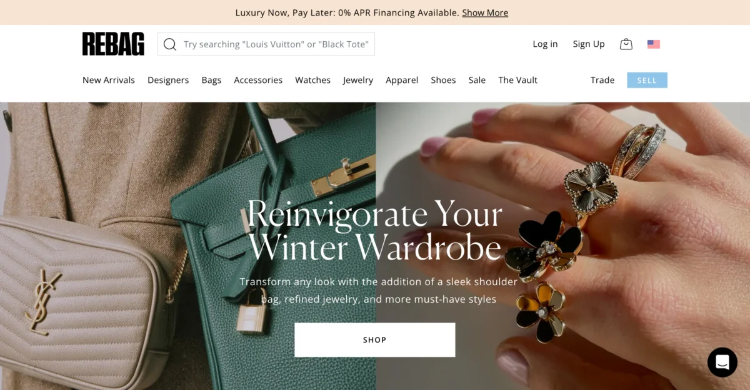Viewport: 750px width, 390px height.
Task: Open the Designers menu
Action: [x=168, y=80]
